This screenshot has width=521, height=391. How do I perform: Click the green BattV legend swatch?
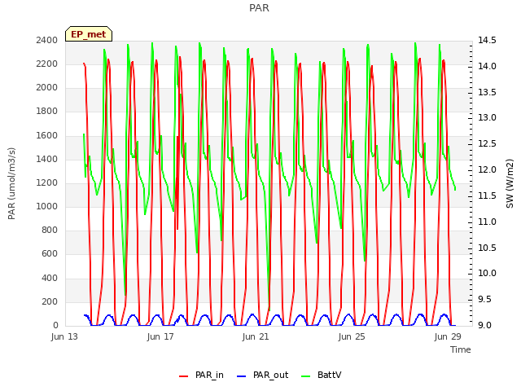coord(305,376)
